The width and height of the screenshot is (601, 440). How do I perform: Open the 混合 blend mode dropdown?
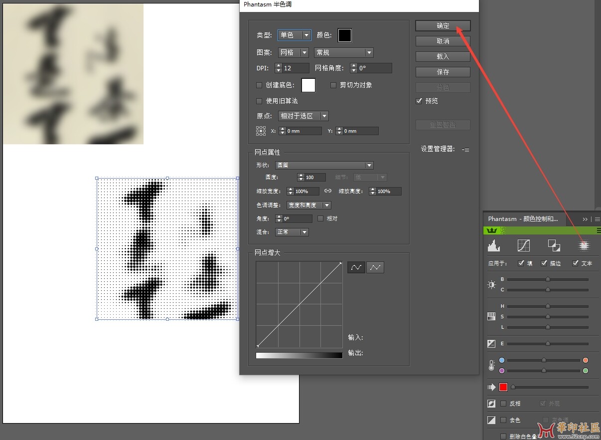293,232
